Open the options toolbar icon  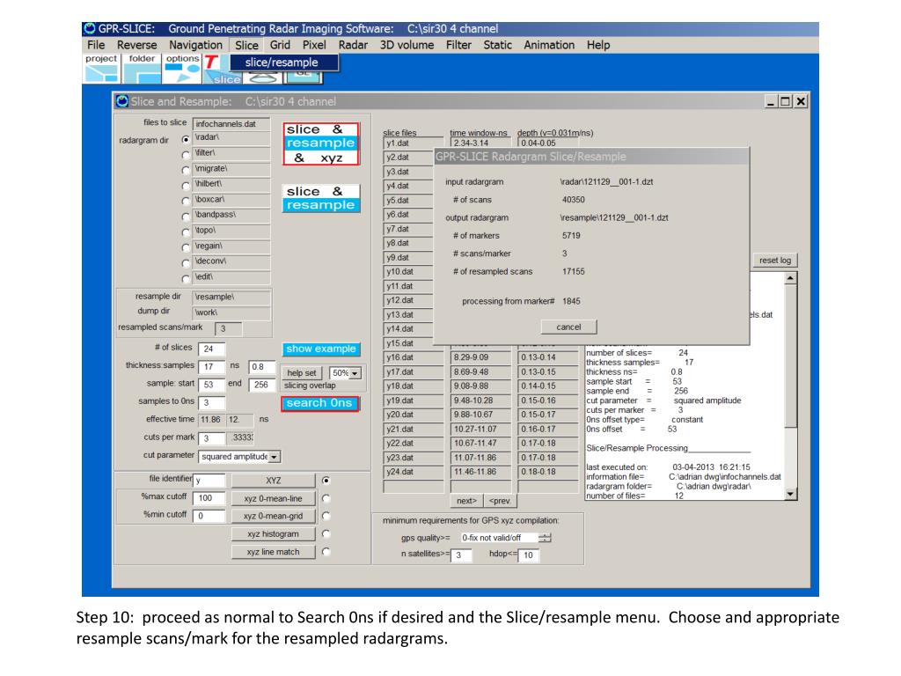183,69
